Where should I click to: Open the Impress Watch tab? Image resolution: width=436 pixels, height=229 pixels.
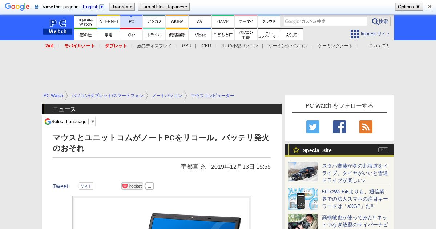(x=85, y=21)
